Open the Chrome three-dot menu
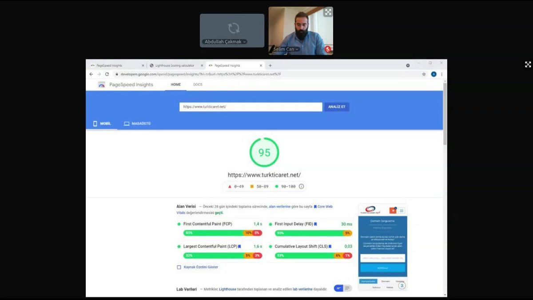533x300 pixels. [x=442, y=74]
